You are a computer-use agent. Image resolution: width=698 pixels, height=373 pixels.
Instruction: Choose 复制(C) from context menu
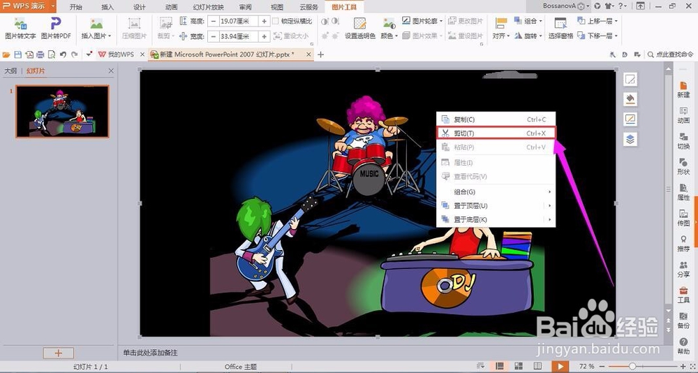(x=496, y=119)
